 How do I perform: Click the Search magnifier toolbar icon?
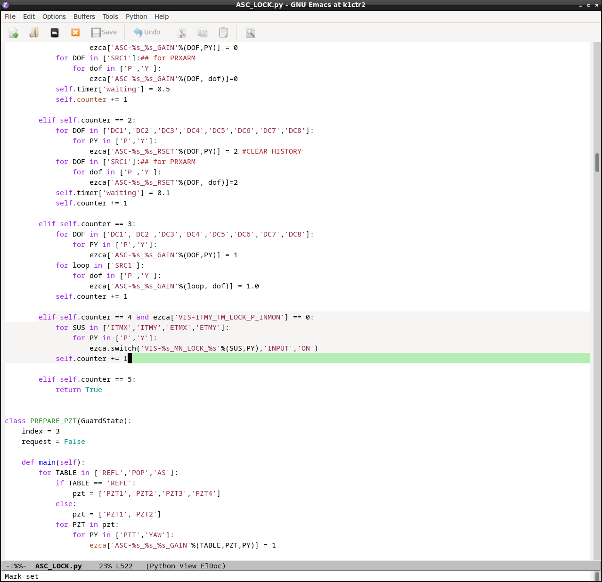251,33
